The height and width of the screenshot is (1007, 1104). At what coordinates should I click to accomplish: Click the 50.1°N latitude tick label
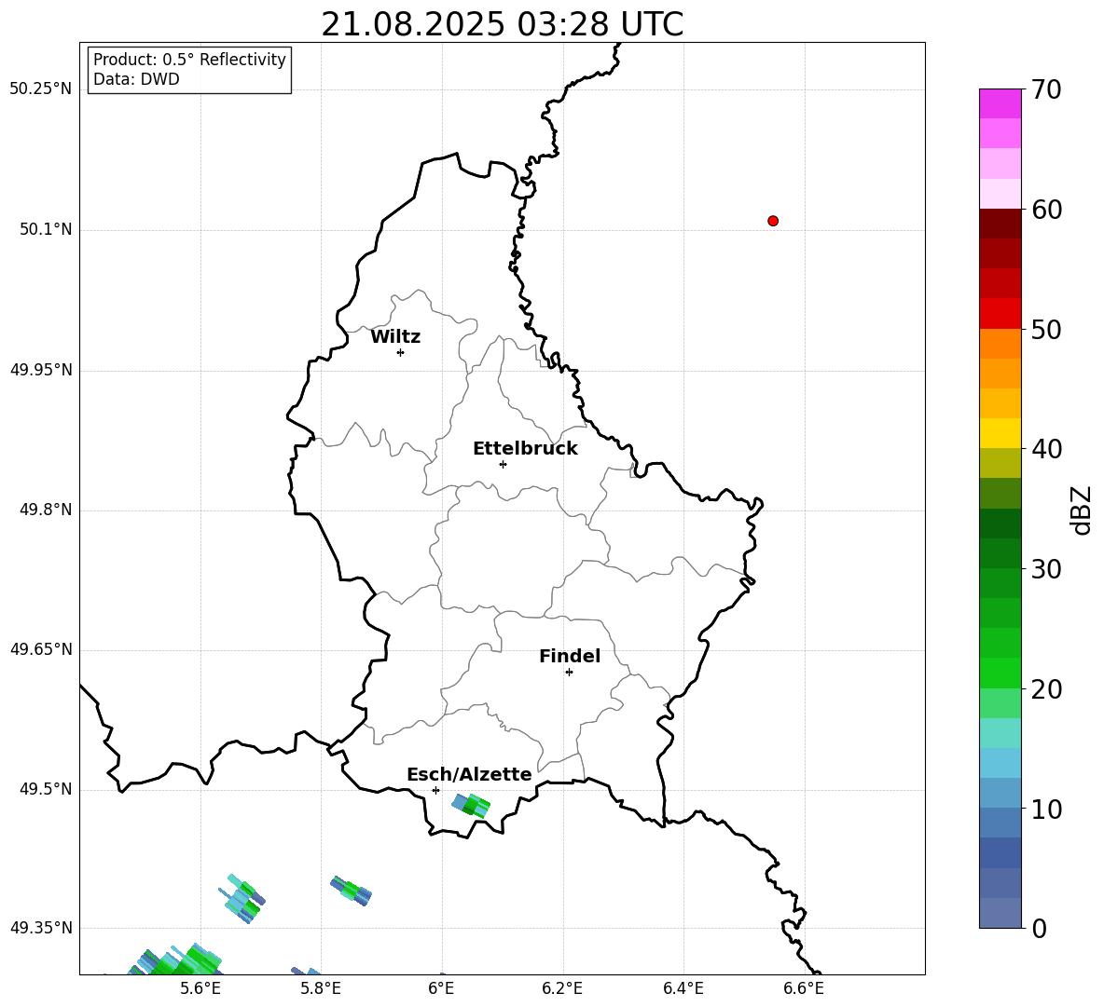pyautogui.click(x=46, y=229)
